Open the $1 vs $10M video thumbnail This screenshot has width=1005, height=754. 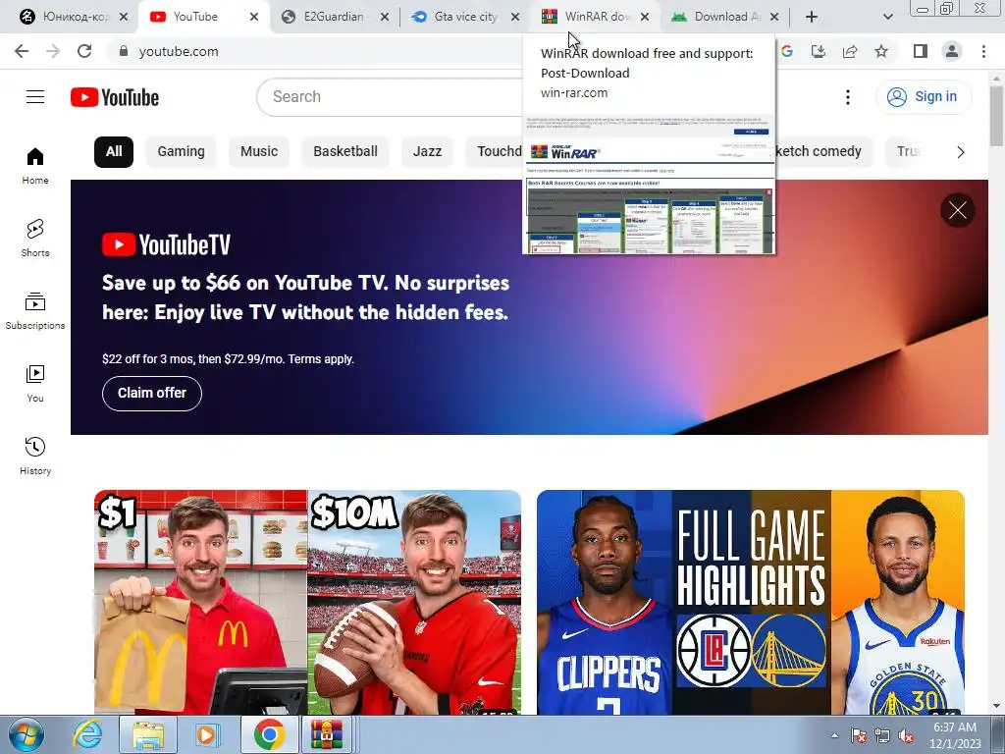click(x=307, y=602)
